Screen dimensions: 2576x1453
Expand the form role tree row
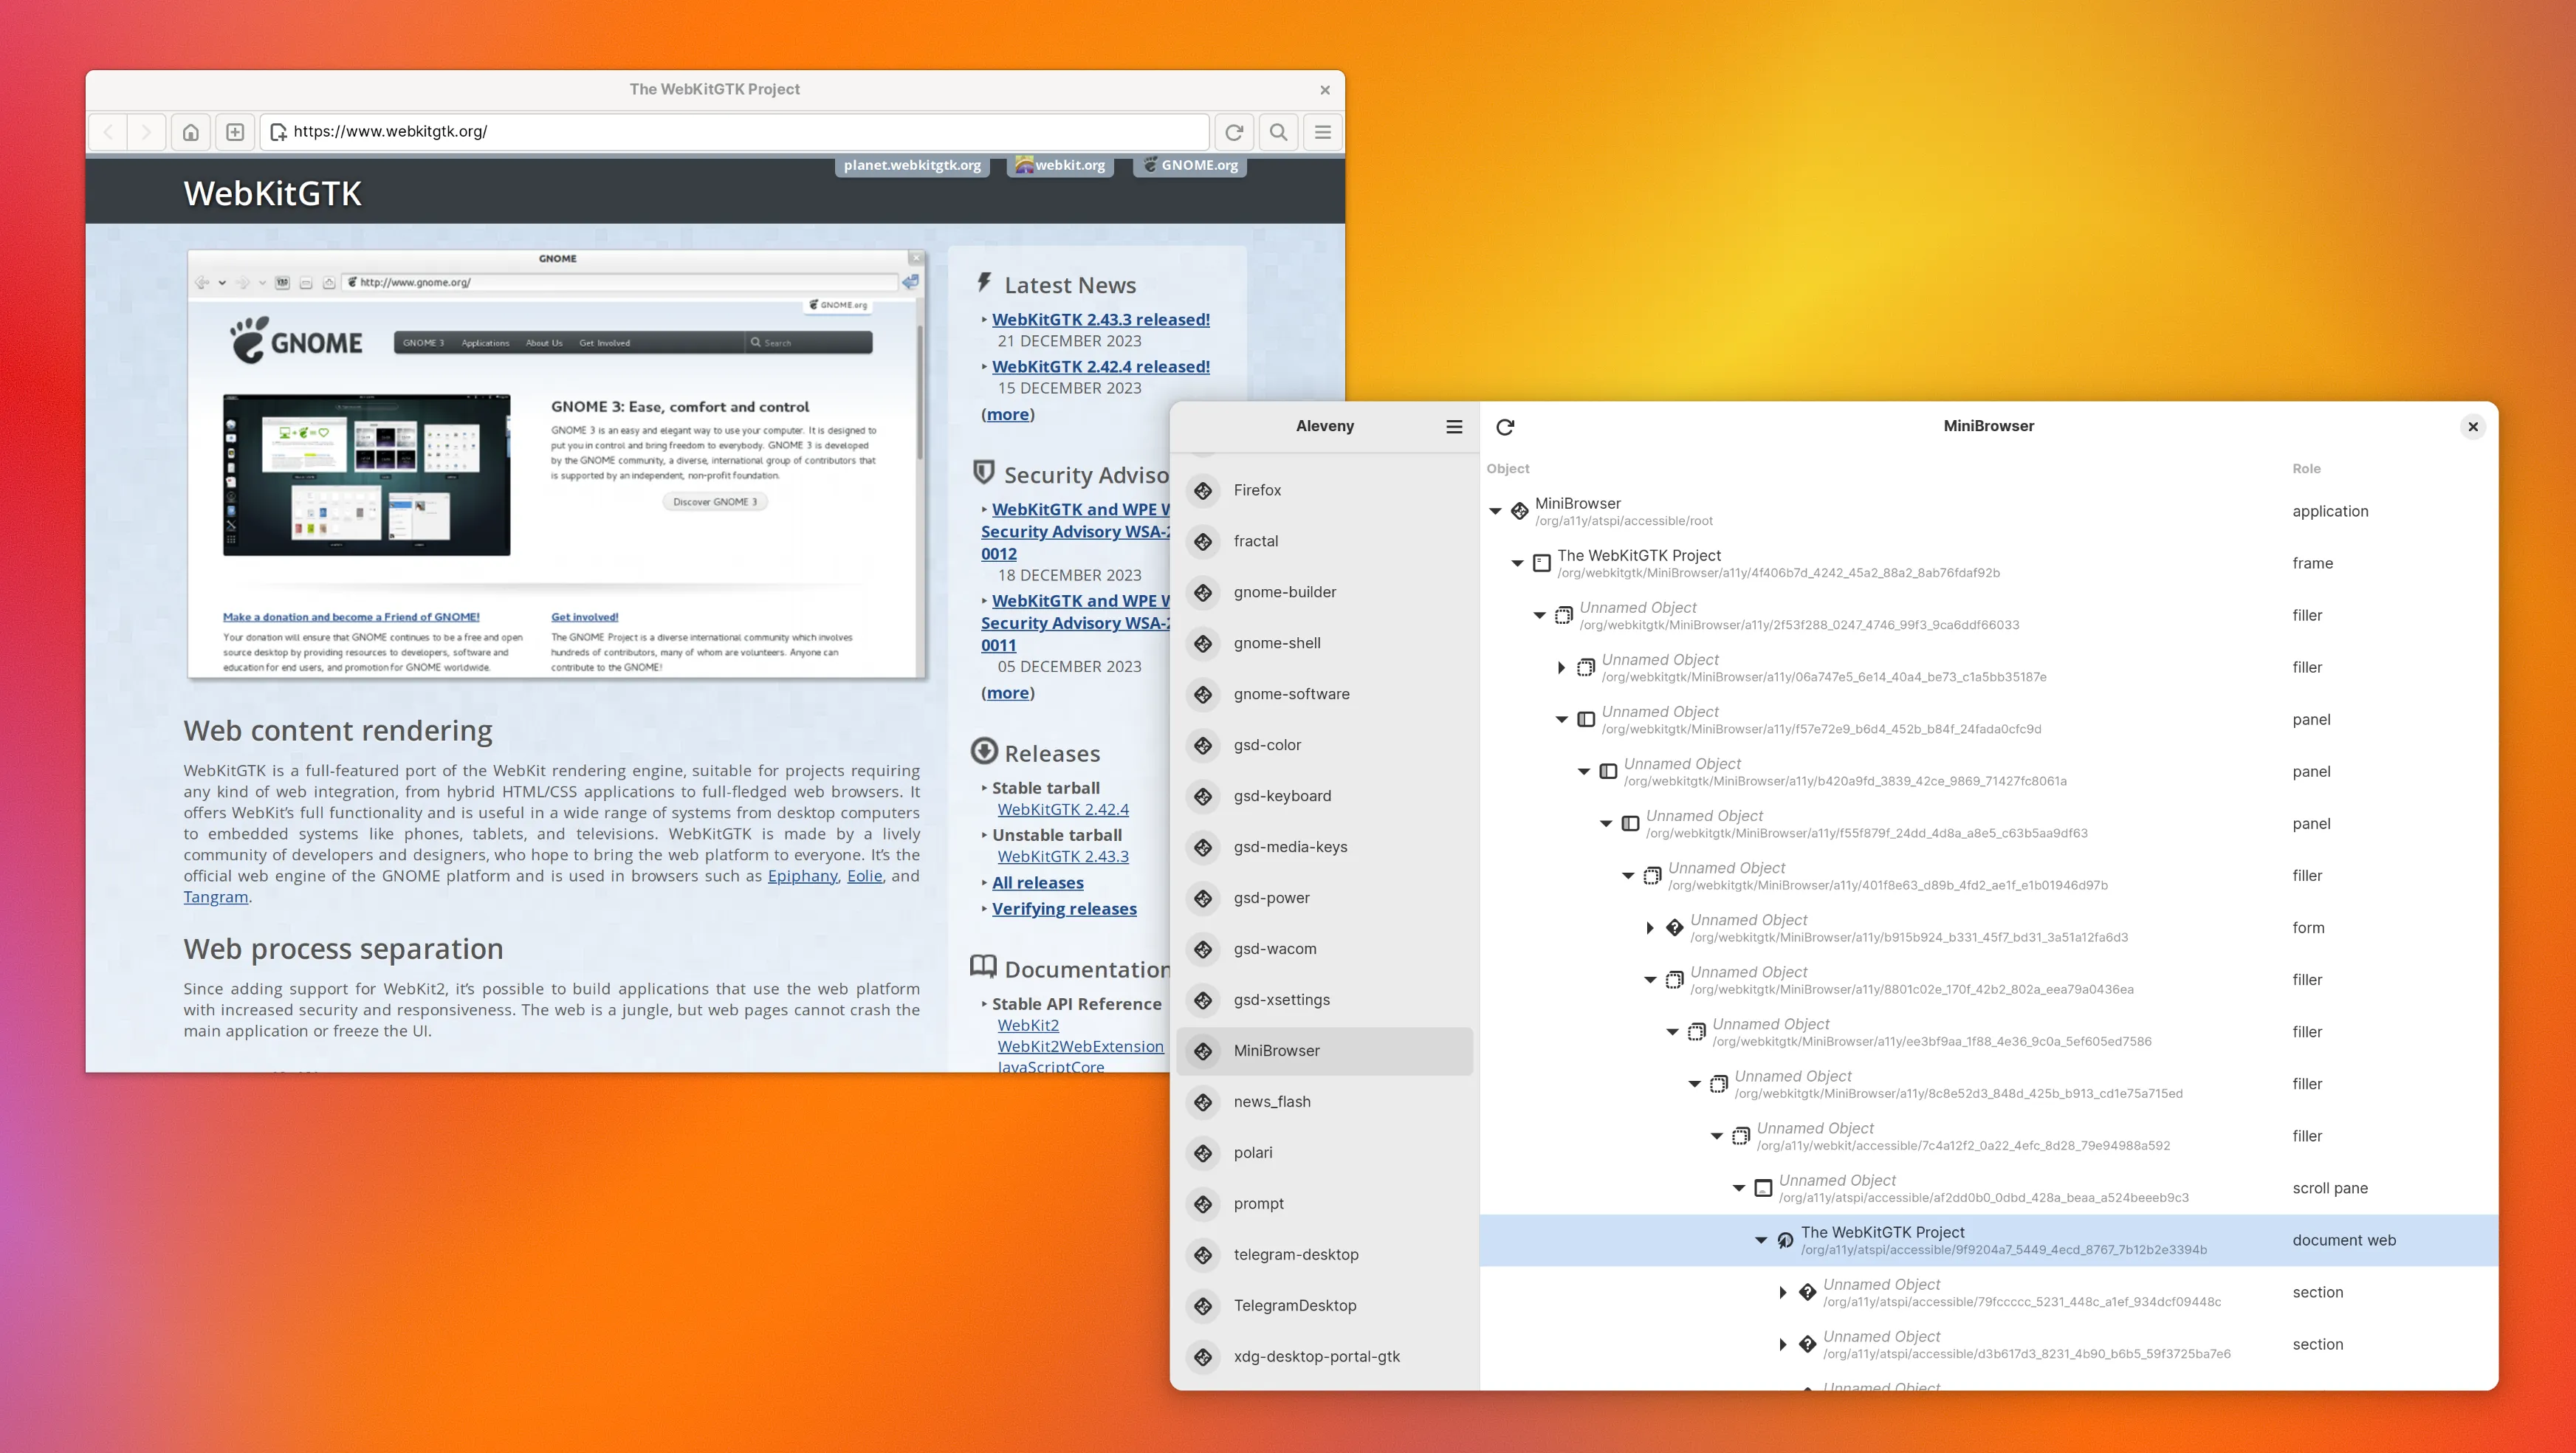(1650, 928)
